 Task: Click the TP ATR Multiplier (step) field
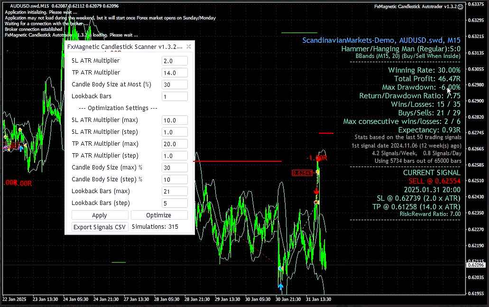pyautogui.click(x=175, y=156)
